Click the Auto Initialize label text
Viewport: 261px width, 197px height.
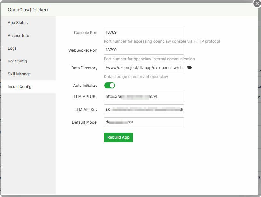pyautogui.click(x=85, y=86)
